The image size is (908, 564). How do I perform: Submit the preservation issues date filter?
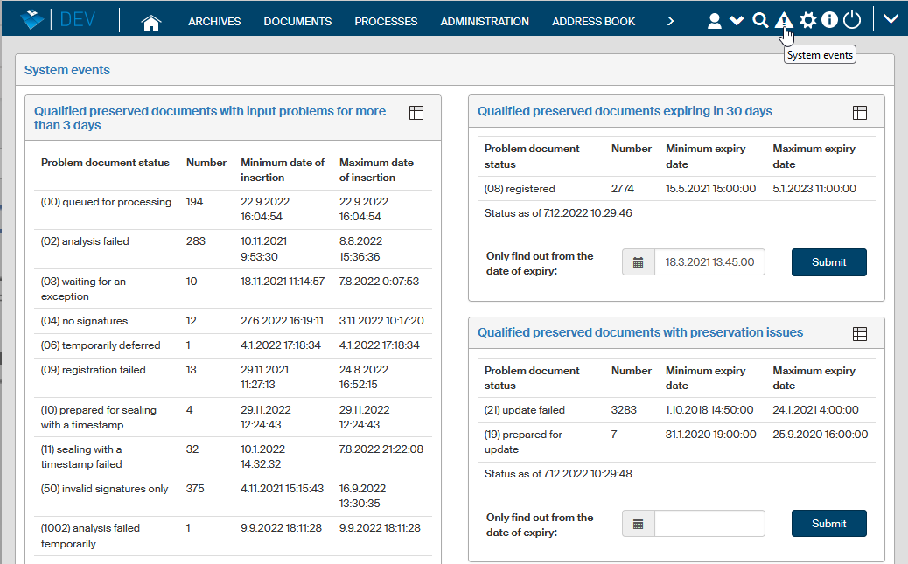(x=828, y=524)
